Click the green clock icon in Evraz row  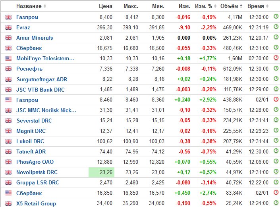276,27
